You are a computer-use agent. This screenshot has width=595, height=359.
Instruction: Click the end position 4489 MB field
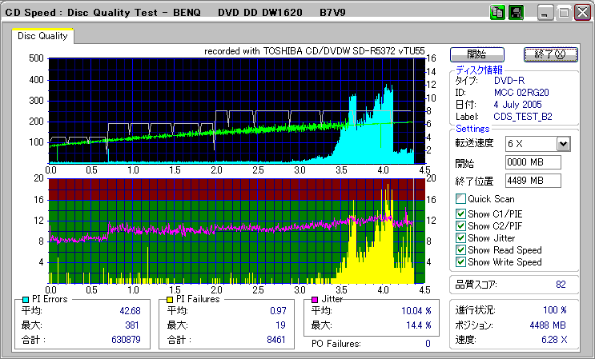533,181
